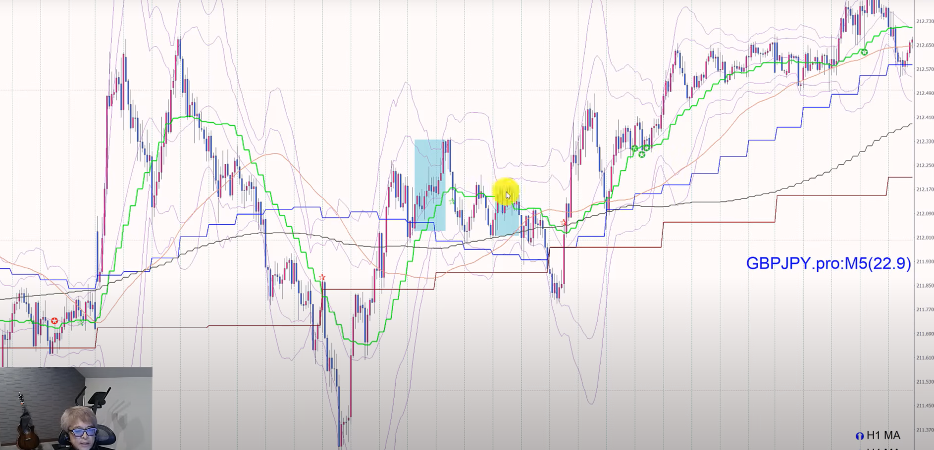Image resolution: width=934 pixels, height=450 pixels.
Task: Click the green star marker nearest the price axis
Action: 864,52
